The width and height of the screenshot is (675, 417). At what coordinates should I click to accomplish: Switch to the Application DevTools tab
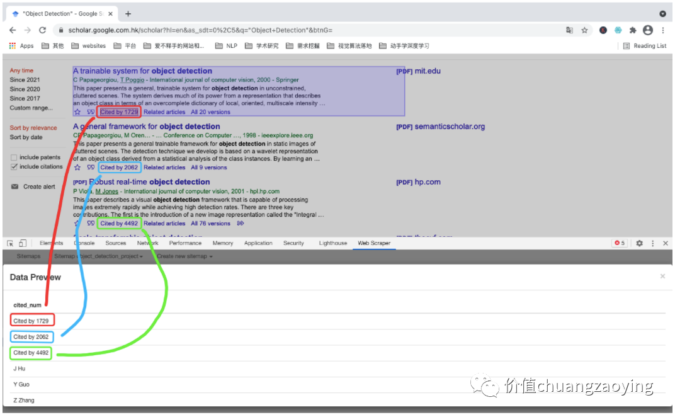(x=258, y=243)
